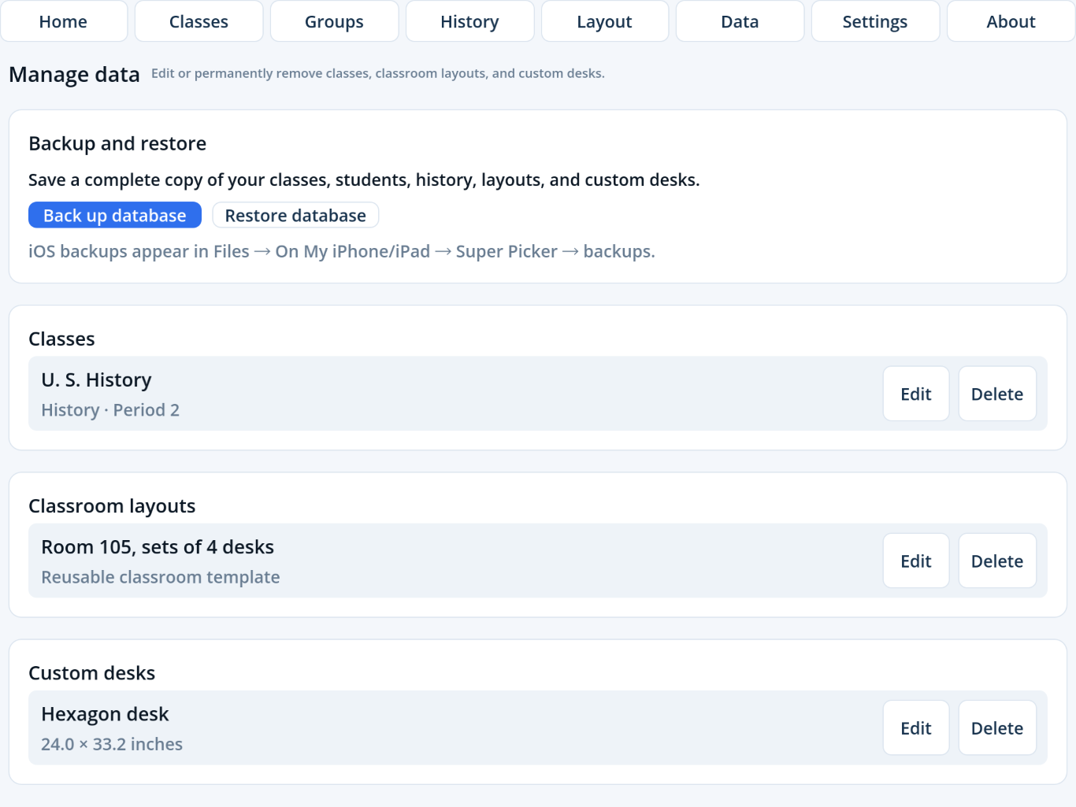The height and width of the screenshot is (807, 1076).
Task: Click the 'Backup and restore' heading
Action: coord(117,143)
